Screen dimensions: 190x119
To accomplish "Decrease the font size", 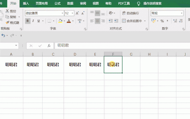I will point(83,13).
